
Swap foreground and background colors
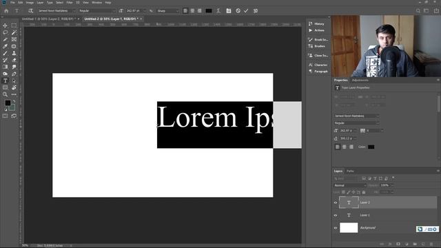[14, 101]
